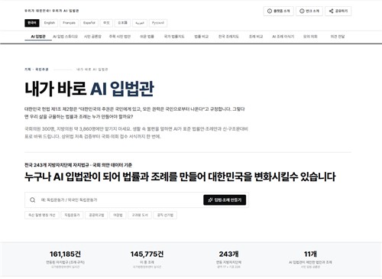Switch language to Arabic
382x279 pixels.
coord(140,23)
